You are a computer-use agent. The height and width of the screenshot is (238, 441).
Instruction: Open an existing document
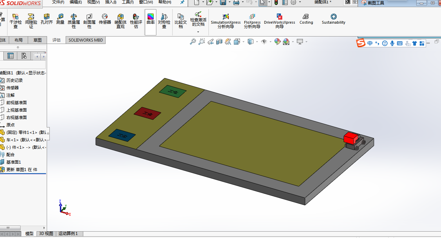coord(210,2)
